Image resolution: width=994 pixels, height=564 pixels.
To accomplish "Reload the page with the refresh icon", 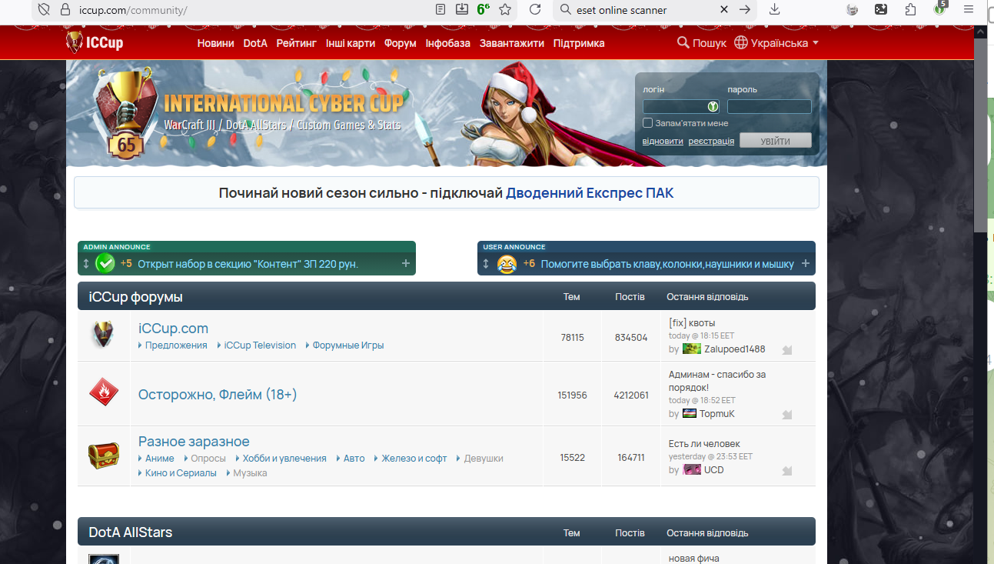I will [536, 9].
